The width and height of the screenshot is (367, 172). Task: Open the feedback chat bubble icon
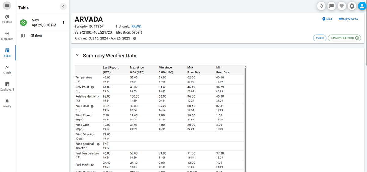[x=331, y=6]
